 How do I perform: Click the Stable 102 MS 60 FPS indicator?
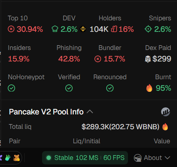[85, 158]
